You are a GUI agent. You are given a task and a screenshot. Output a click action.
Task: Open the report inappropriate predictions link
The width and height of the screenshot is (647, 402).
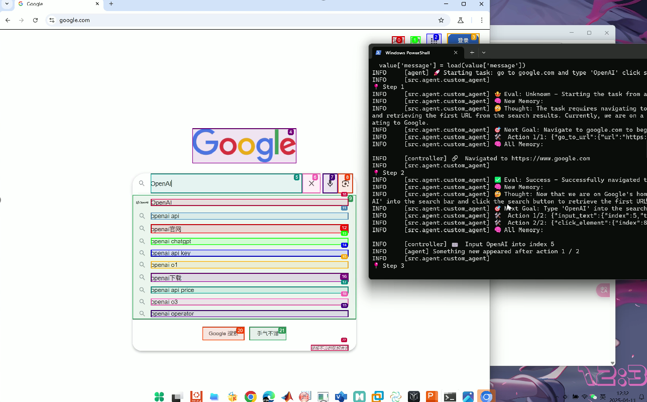pos(330,348)
